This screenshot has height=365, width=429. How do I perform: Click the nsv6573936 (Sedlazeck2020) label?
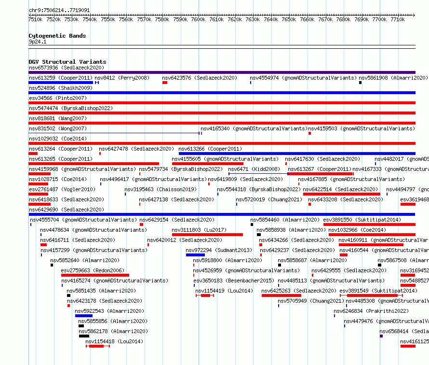tap(67, 68)
